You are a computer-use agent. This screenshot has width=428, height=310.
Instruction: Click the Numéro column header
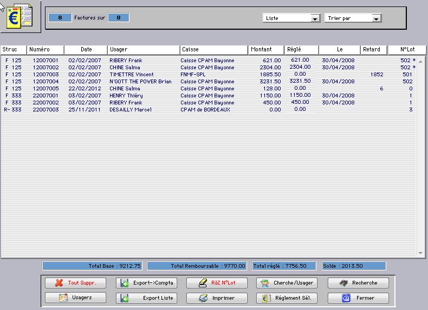click(x=46, y=50)
